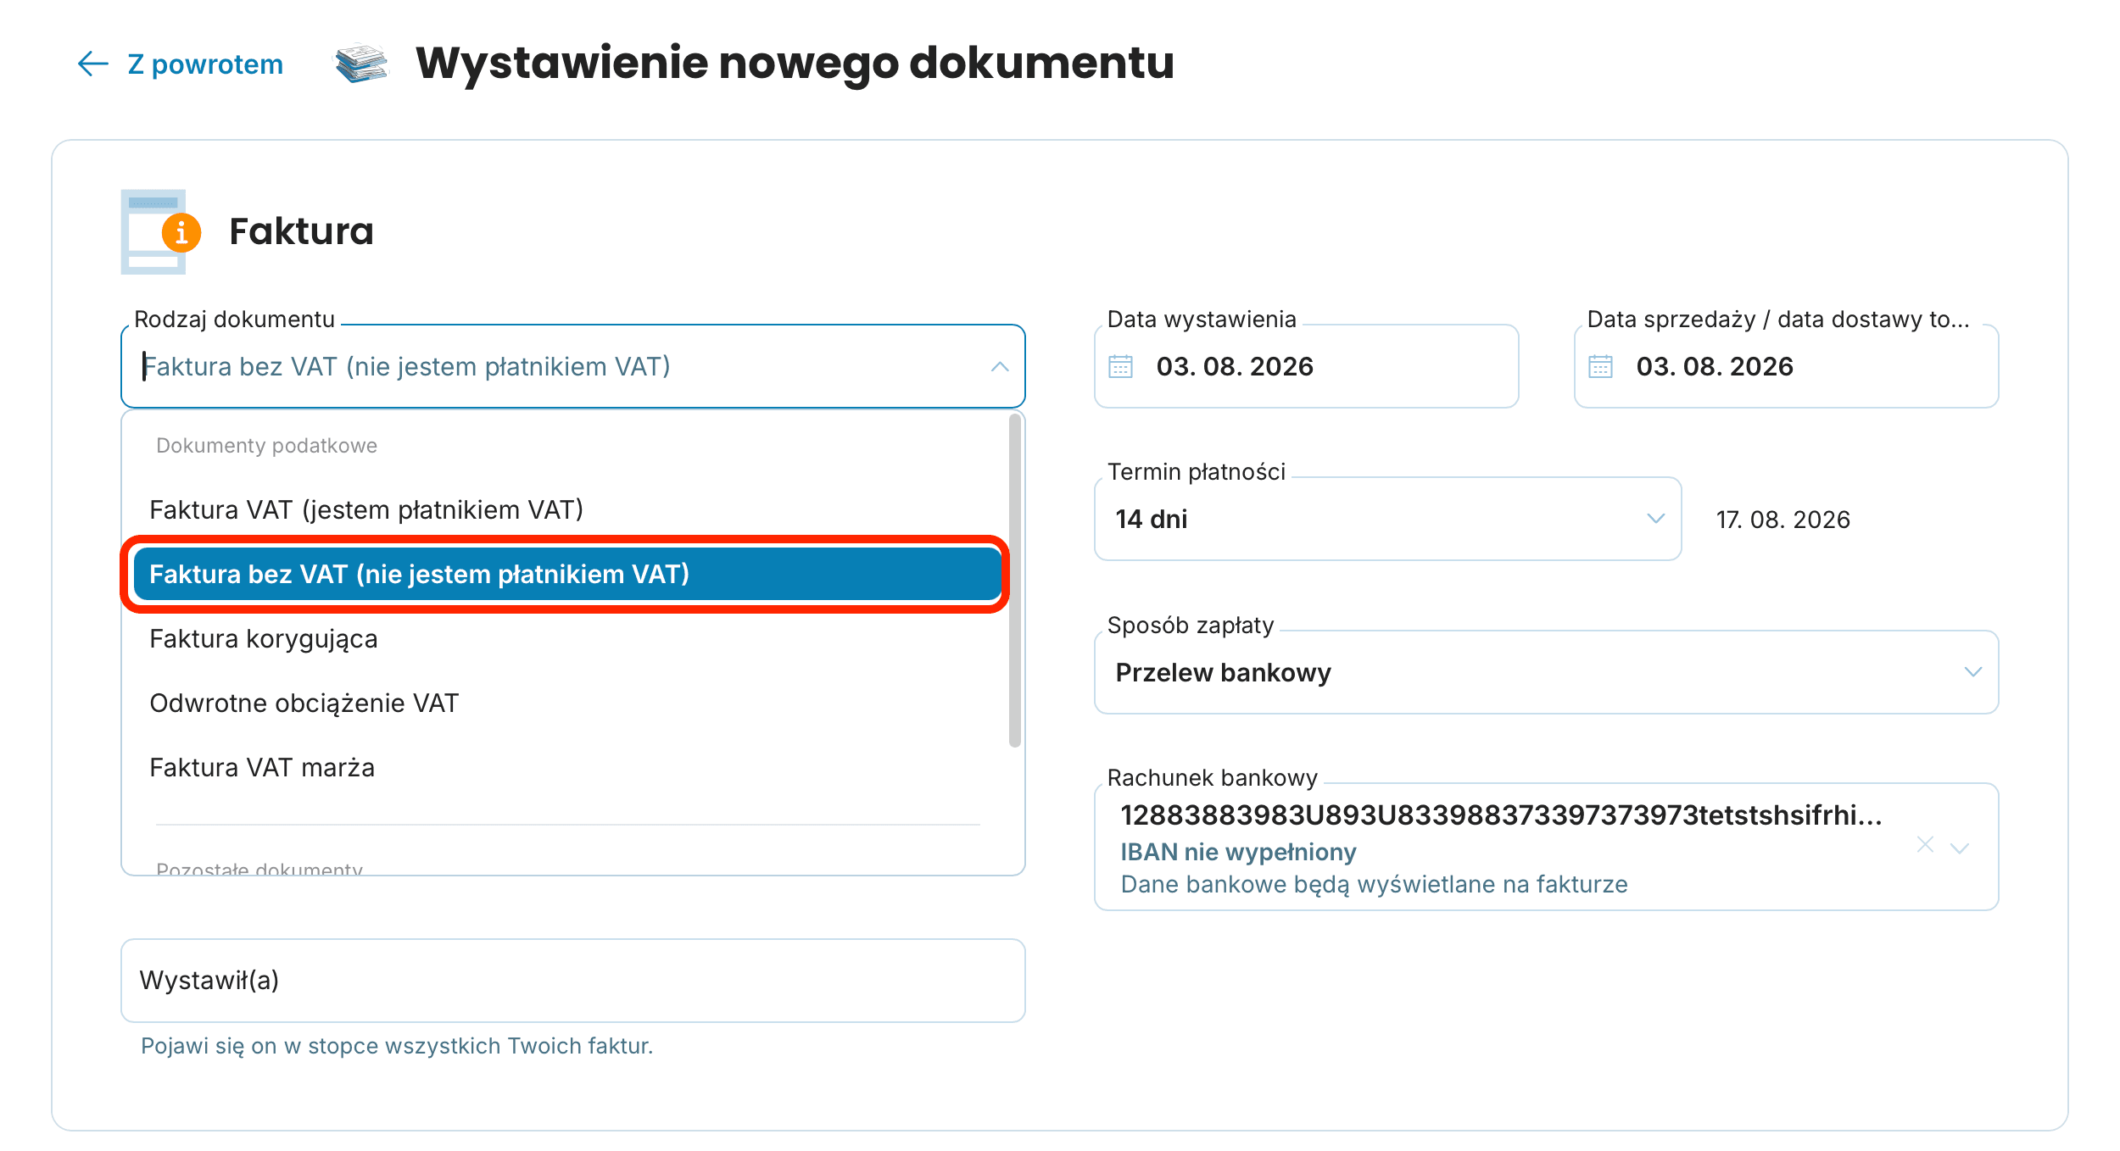2120x1151 pixels.
Task: Click the dropdown list scrollbar
Action: tap(1014, 581)
